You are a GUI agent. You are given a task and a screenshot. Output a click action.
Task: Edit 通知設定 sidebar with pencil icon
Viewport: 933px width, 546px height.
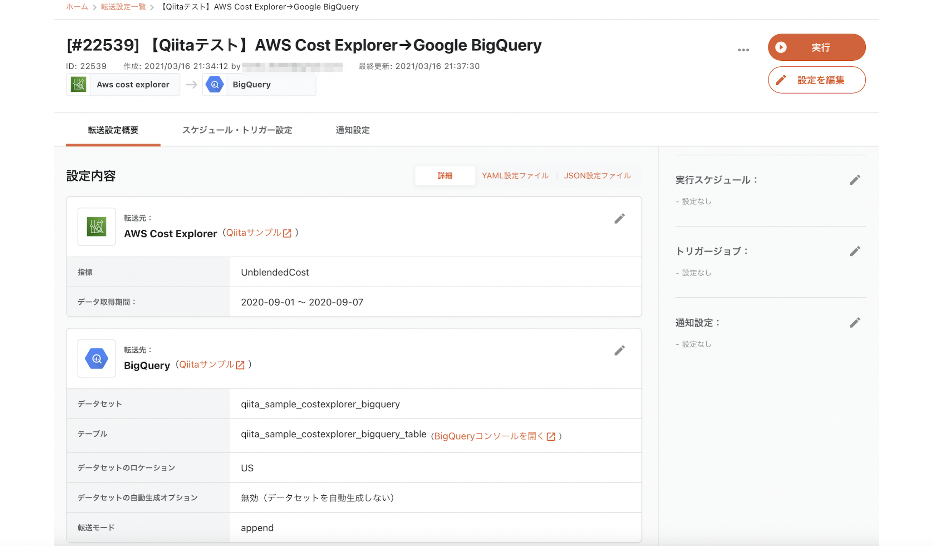(x=855, y=323)
